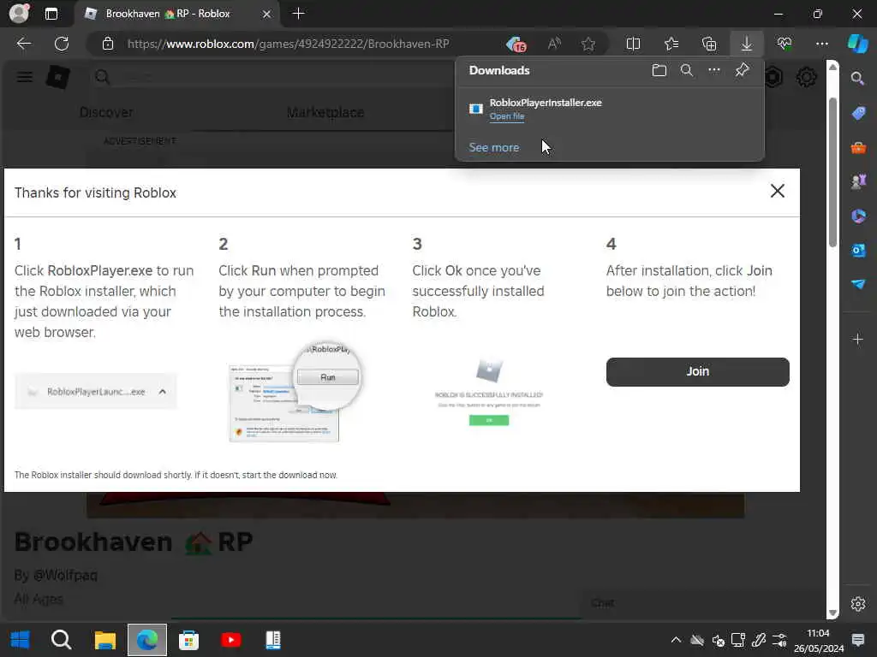The width and height of the screenshot is (877, 657).
Task: Open new tab with plus button
Action: point(299,14)
